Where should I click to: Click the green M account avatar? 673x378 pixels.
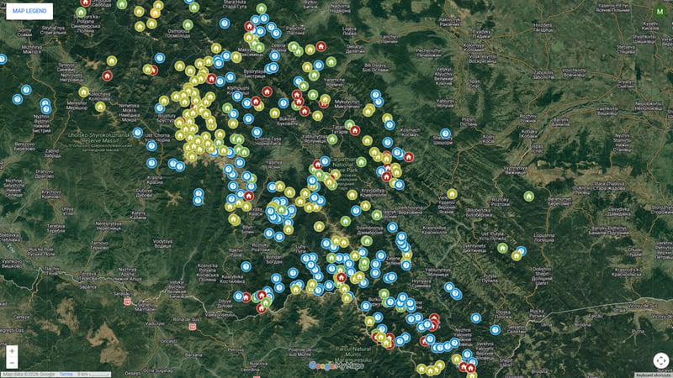660,12
